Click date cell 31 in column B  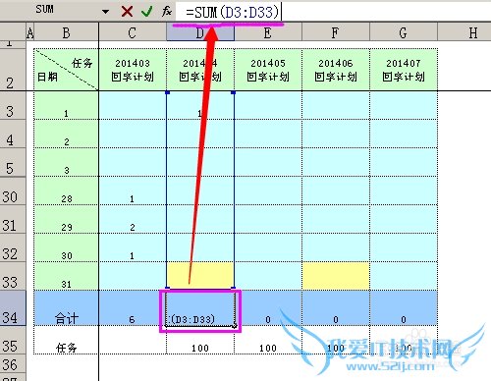point(67,276)
